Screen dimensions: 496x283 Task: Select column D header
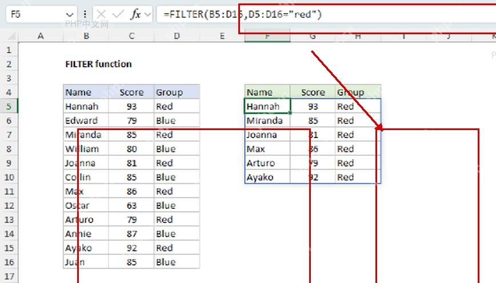coord(177,36)
